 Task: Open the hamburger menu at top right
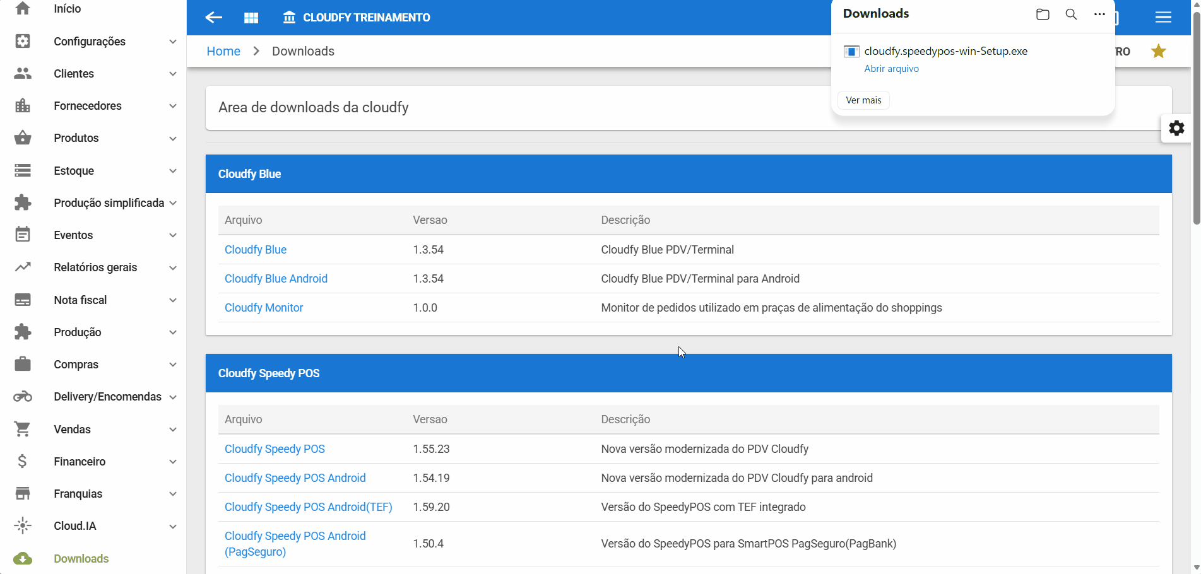(1163, 17)
